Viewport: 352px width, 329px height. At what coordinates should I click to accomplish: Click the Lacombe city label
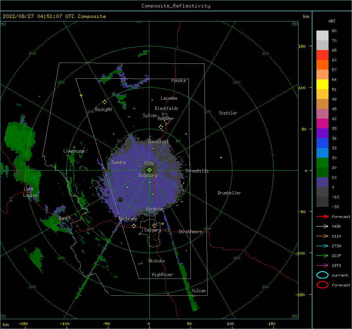[169, 98]
